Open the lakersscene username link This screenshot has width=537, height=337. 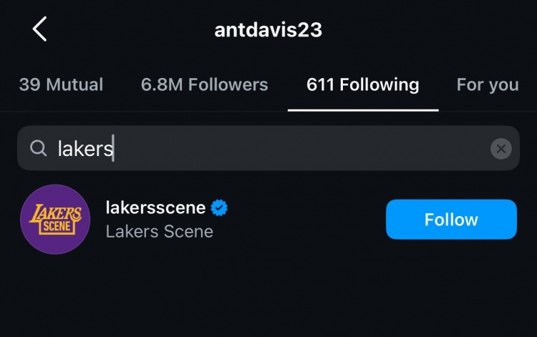[155, 208]
